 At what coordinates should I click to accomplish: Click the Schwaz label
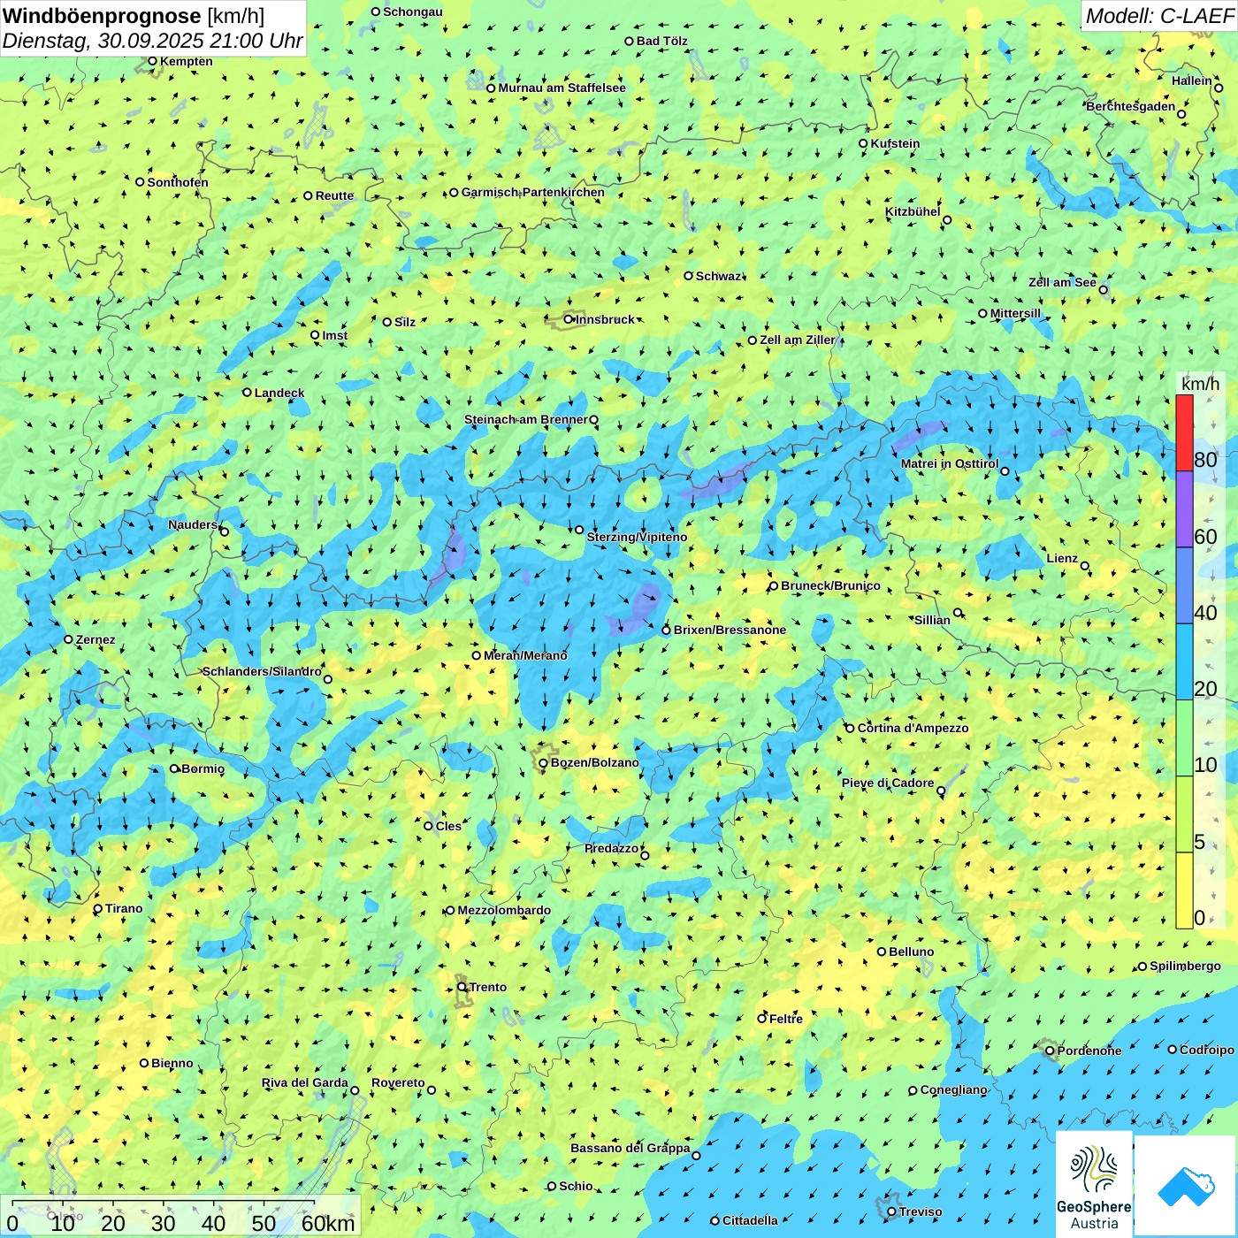tap(719, 276)
